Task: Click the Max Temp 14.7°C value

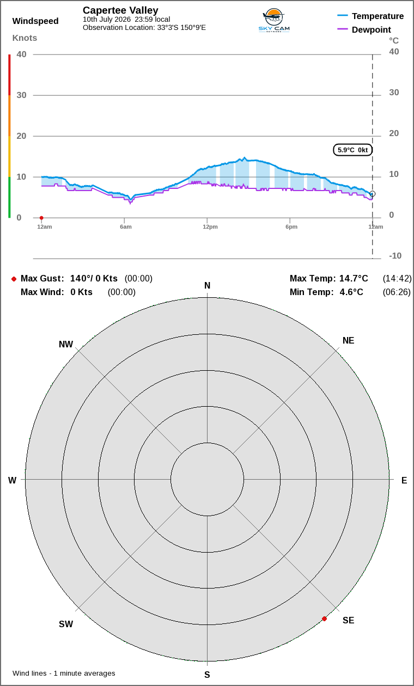Action: (354, 279)
